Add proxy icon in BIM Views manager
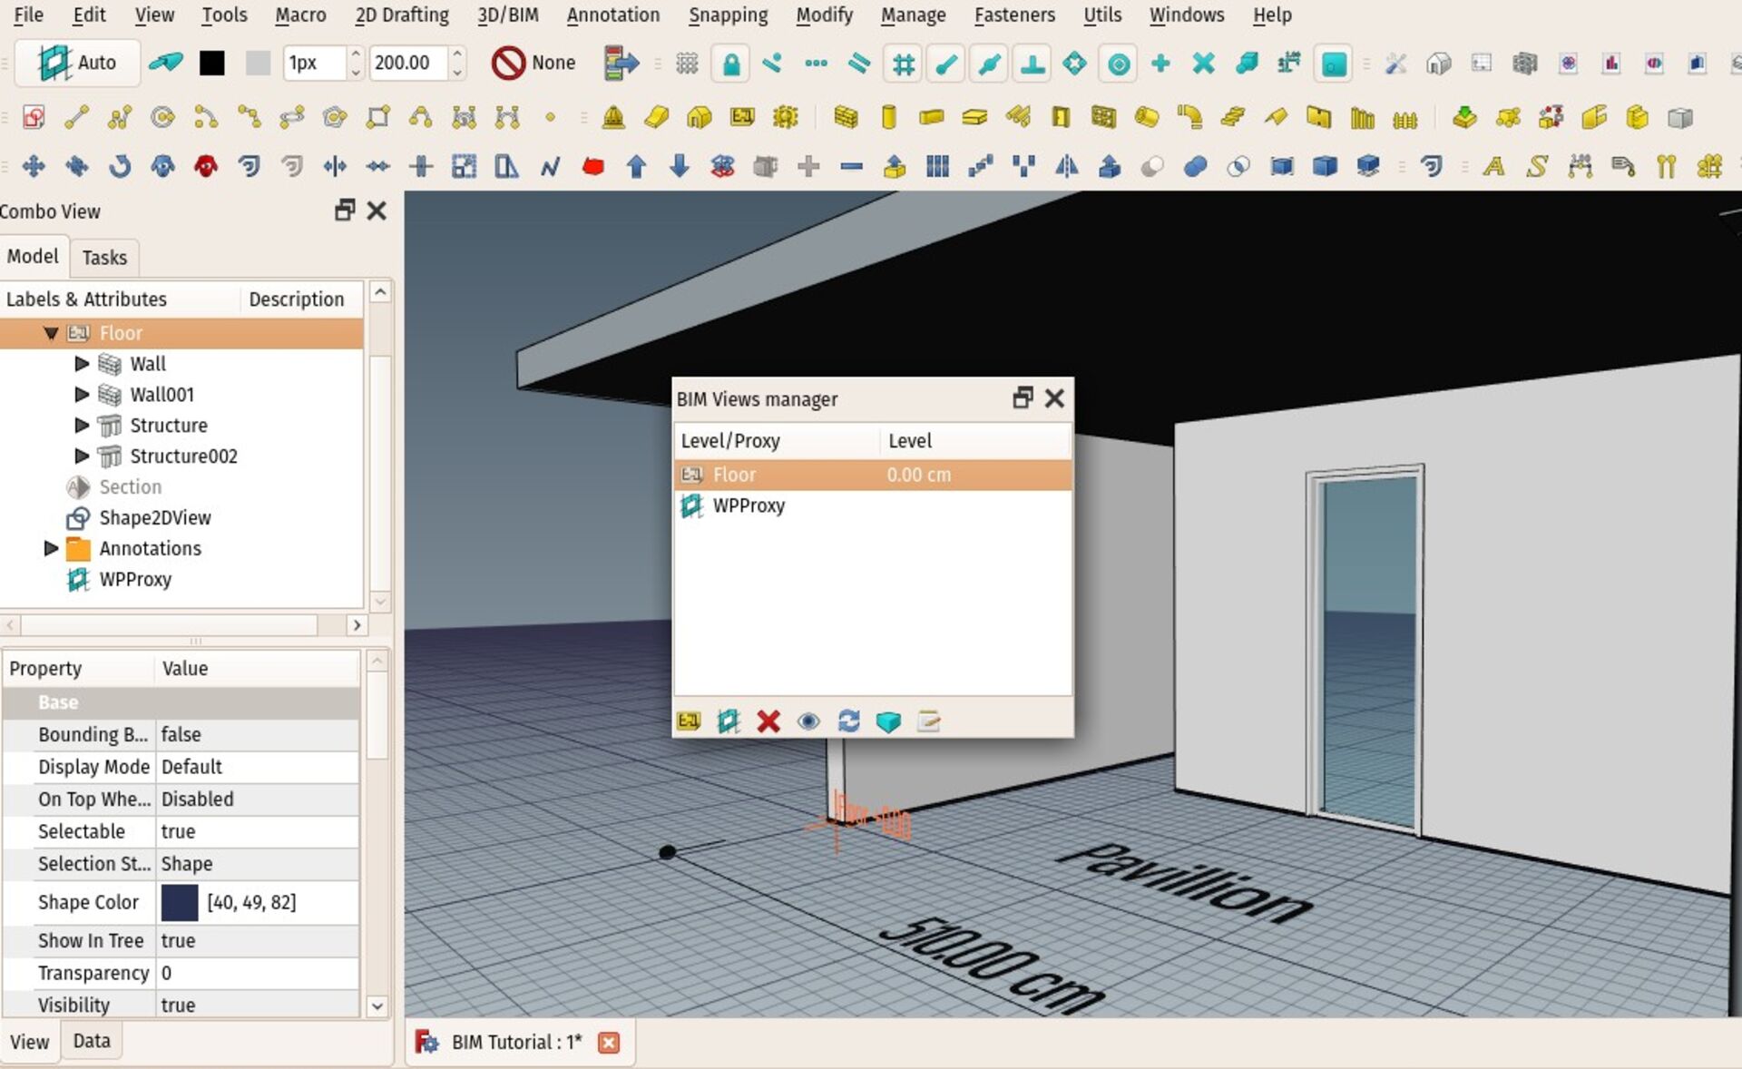This screenshot has height=1069, width=1742. tap(729, 721)
